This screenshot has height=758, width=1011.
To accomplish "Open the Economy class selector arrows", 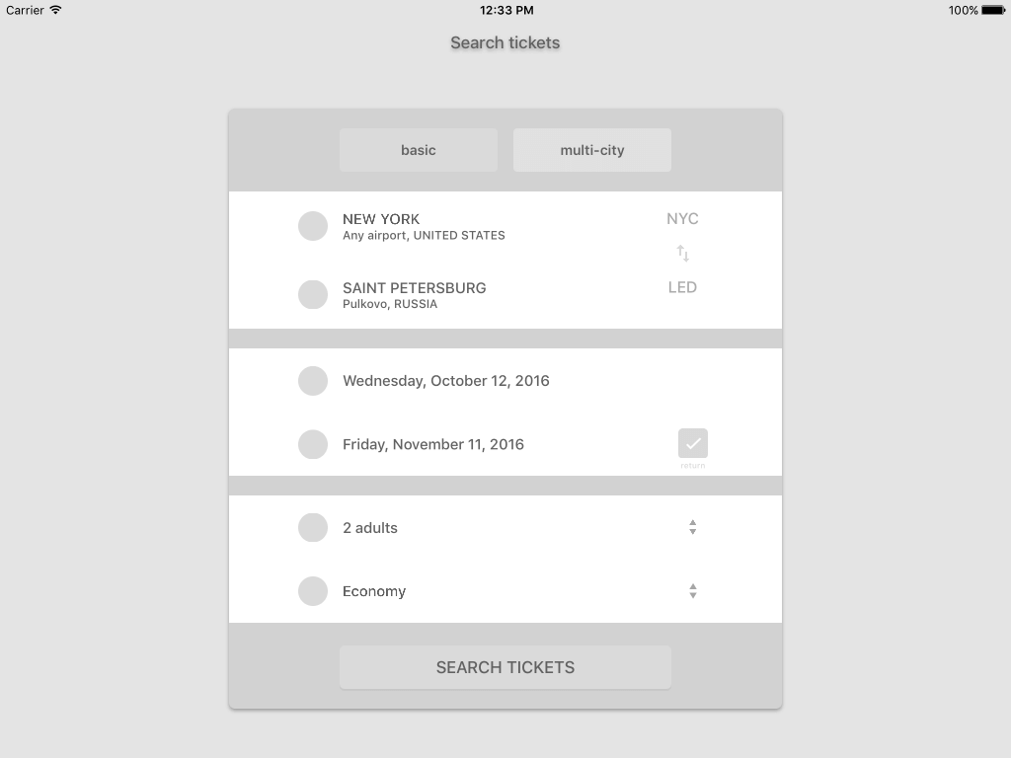I will 692,591.
